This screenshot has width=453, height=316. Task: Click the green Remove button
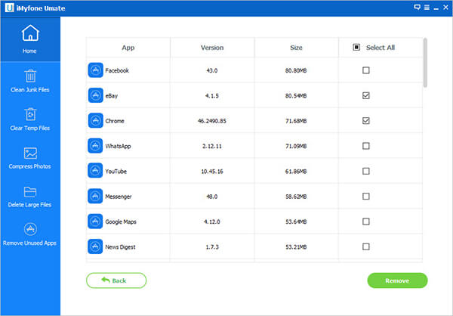(x=397, y=280)
